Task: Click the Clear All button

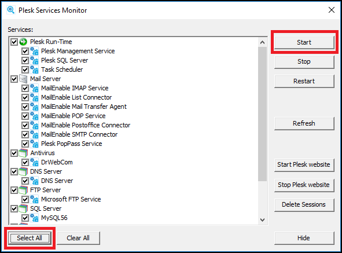Action: point(78,238)
